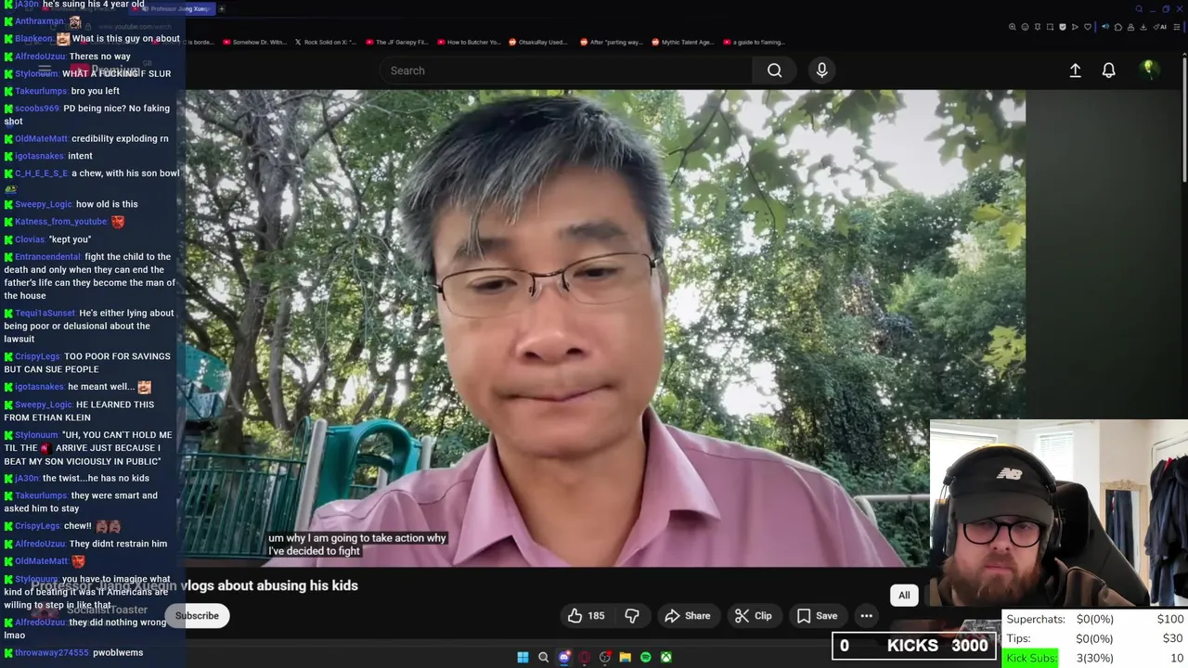Open Discord from the taskbar
Viewport: 1188px width, 668px height.
[564, 657]
